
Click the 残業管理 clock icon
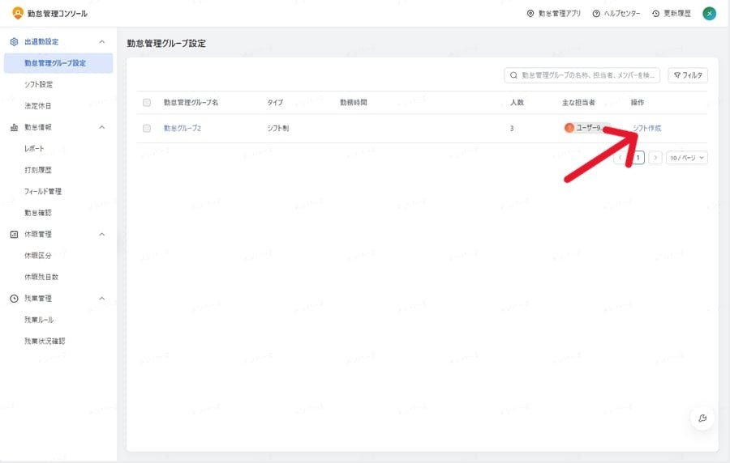pos(14,299)
